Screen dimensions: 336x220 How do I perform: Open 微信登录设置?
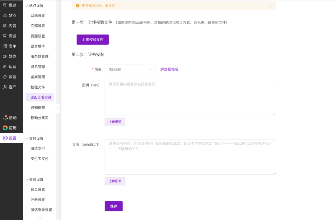pos(41,210)
